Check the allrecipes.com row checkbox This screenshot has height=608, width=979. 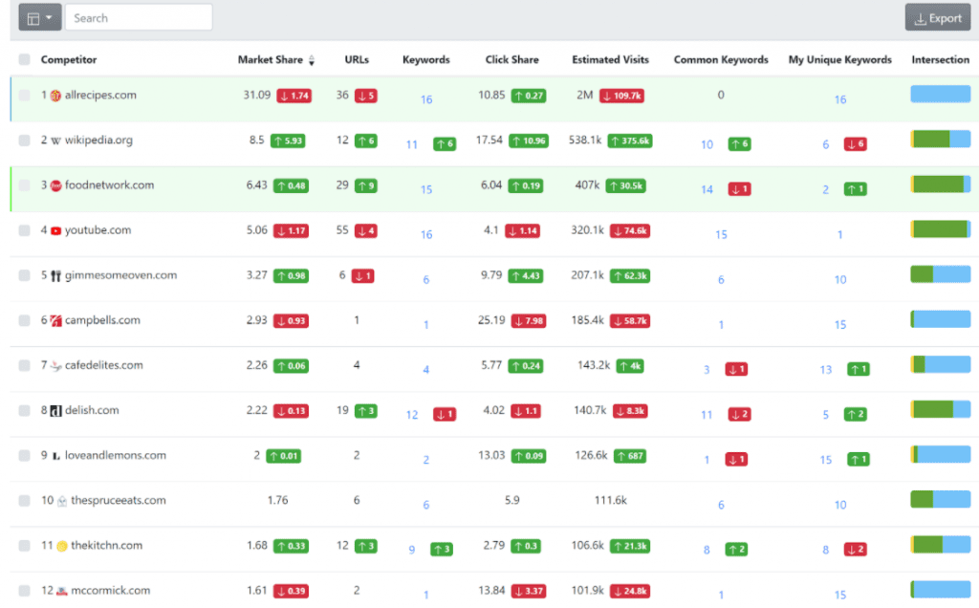pos(24,96)
